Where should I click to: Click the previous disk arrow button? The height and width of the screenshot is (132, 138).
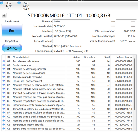coord(4,15)
